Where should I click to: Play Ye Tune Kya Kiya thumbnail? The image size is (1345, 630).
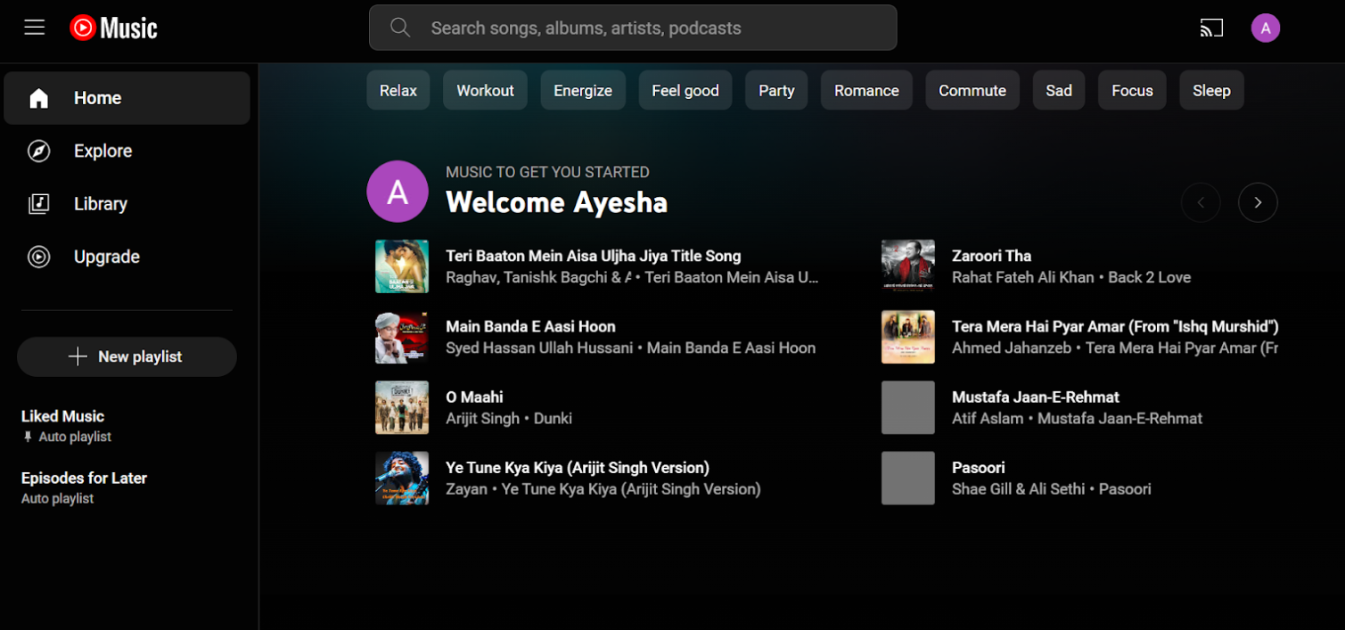click(402, 479)
